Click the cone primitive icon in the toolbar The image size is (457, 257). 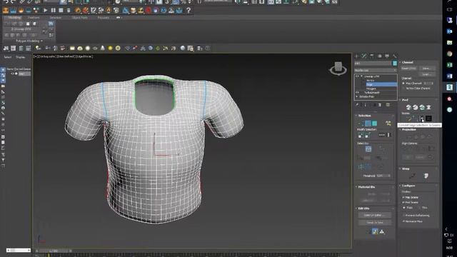coord(103,48)
